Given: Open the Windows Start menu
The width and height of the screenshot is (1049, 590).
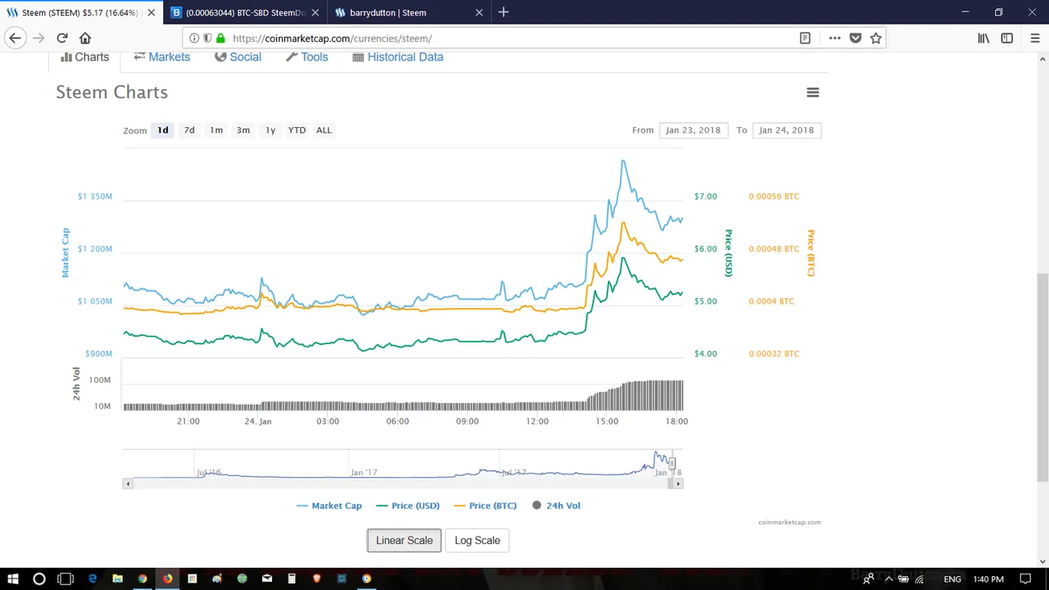Looking at the screenshot, I should pyautogui.click(x=13, y=579).
